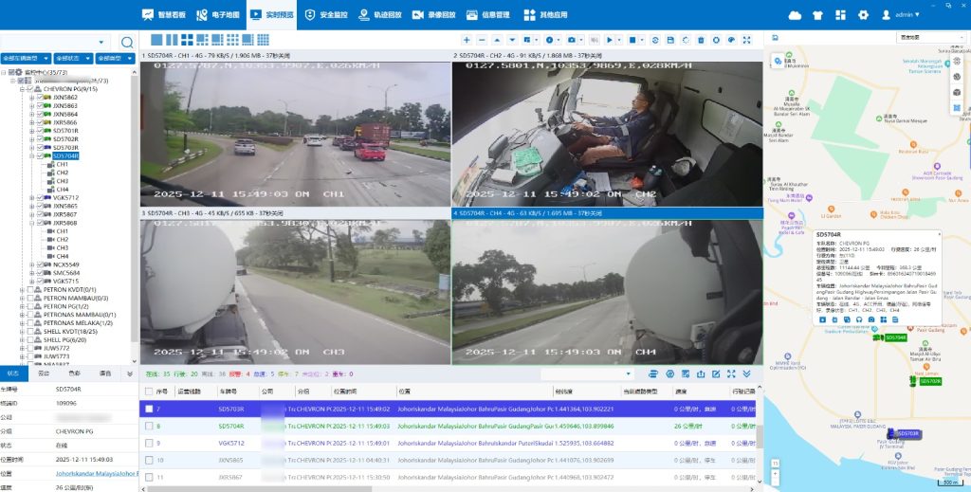Toggle checkbox for vehicle VGK5712 in tree
This screenshot has height=492, width=971.
pos(39,198)
